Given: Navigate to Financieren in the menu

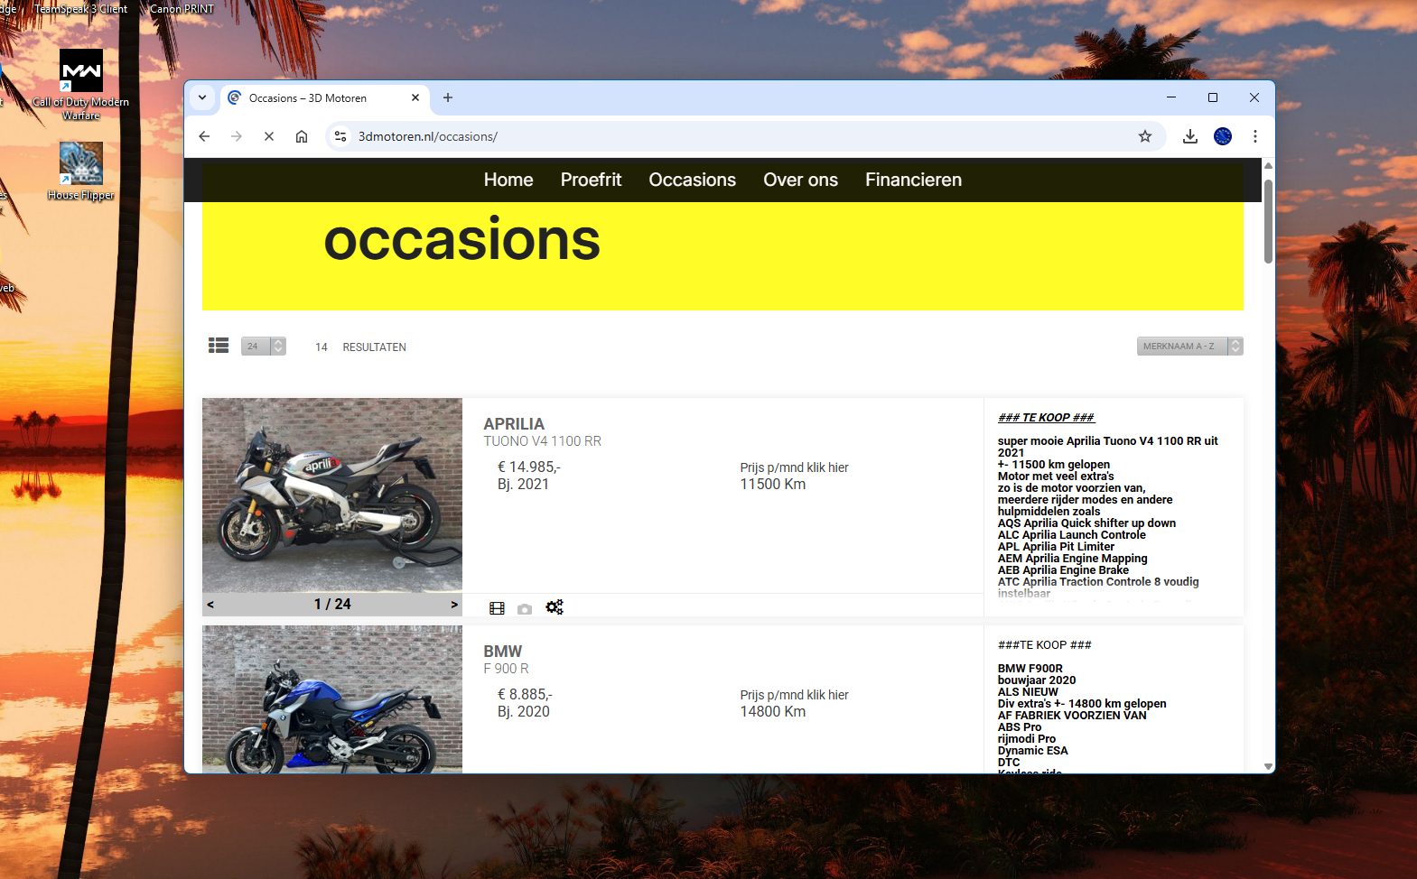Looking at the screenshot, I should click(x=913, y=180).
